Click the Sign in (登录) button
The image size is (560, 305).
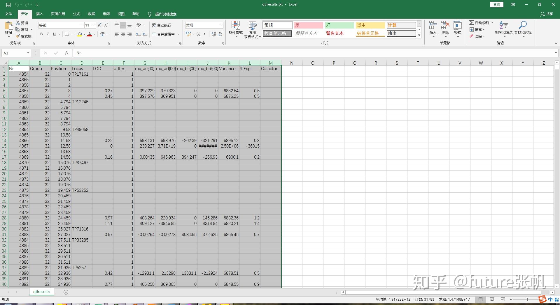pos(497,4)
